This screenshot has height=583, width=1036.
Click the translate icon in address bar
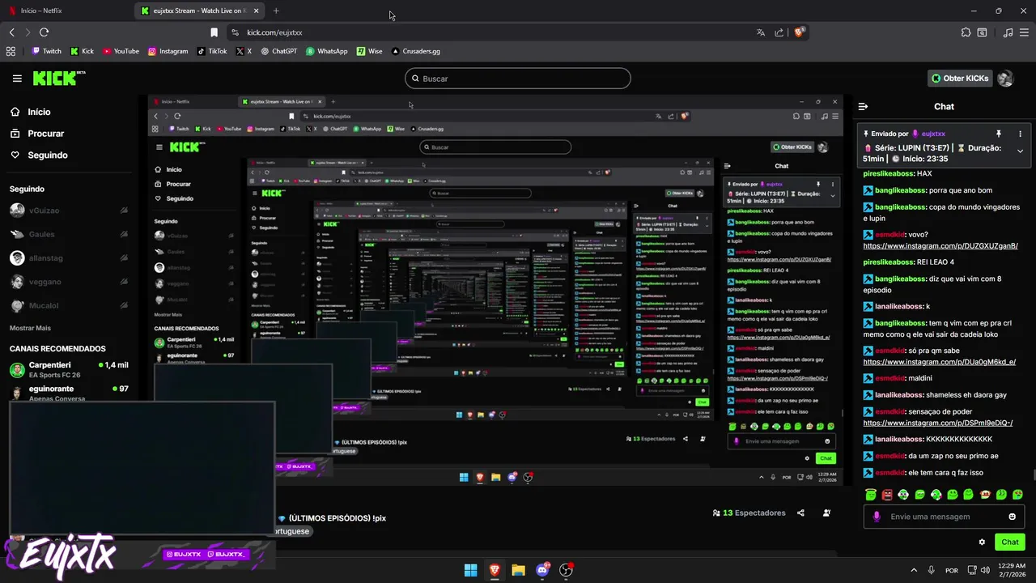[760, 32]
